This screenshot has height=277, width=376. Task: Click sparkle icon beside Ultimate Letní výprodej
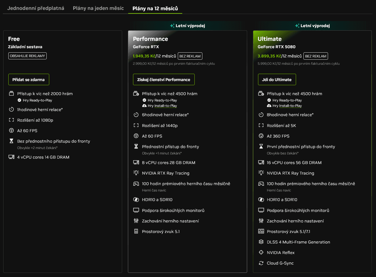pyautogui.click(x=297, y=26)
